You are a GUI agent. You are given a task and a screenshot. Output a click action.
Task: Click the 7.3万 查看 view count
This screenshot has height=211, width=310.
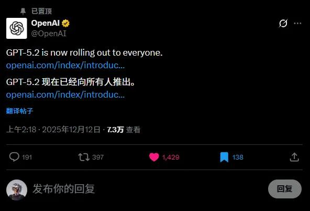(x=124, y=130)
